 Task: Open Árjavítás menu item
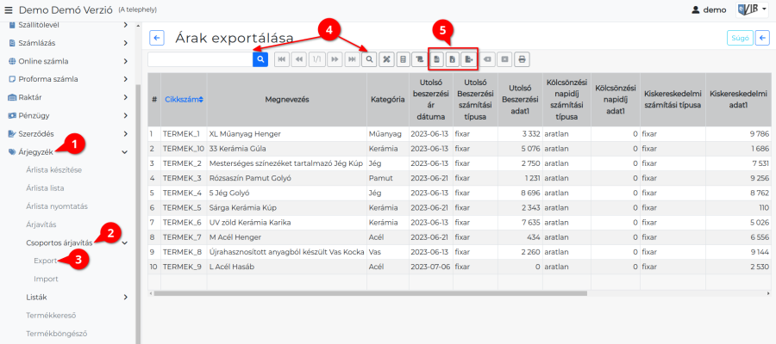[41, 224]
